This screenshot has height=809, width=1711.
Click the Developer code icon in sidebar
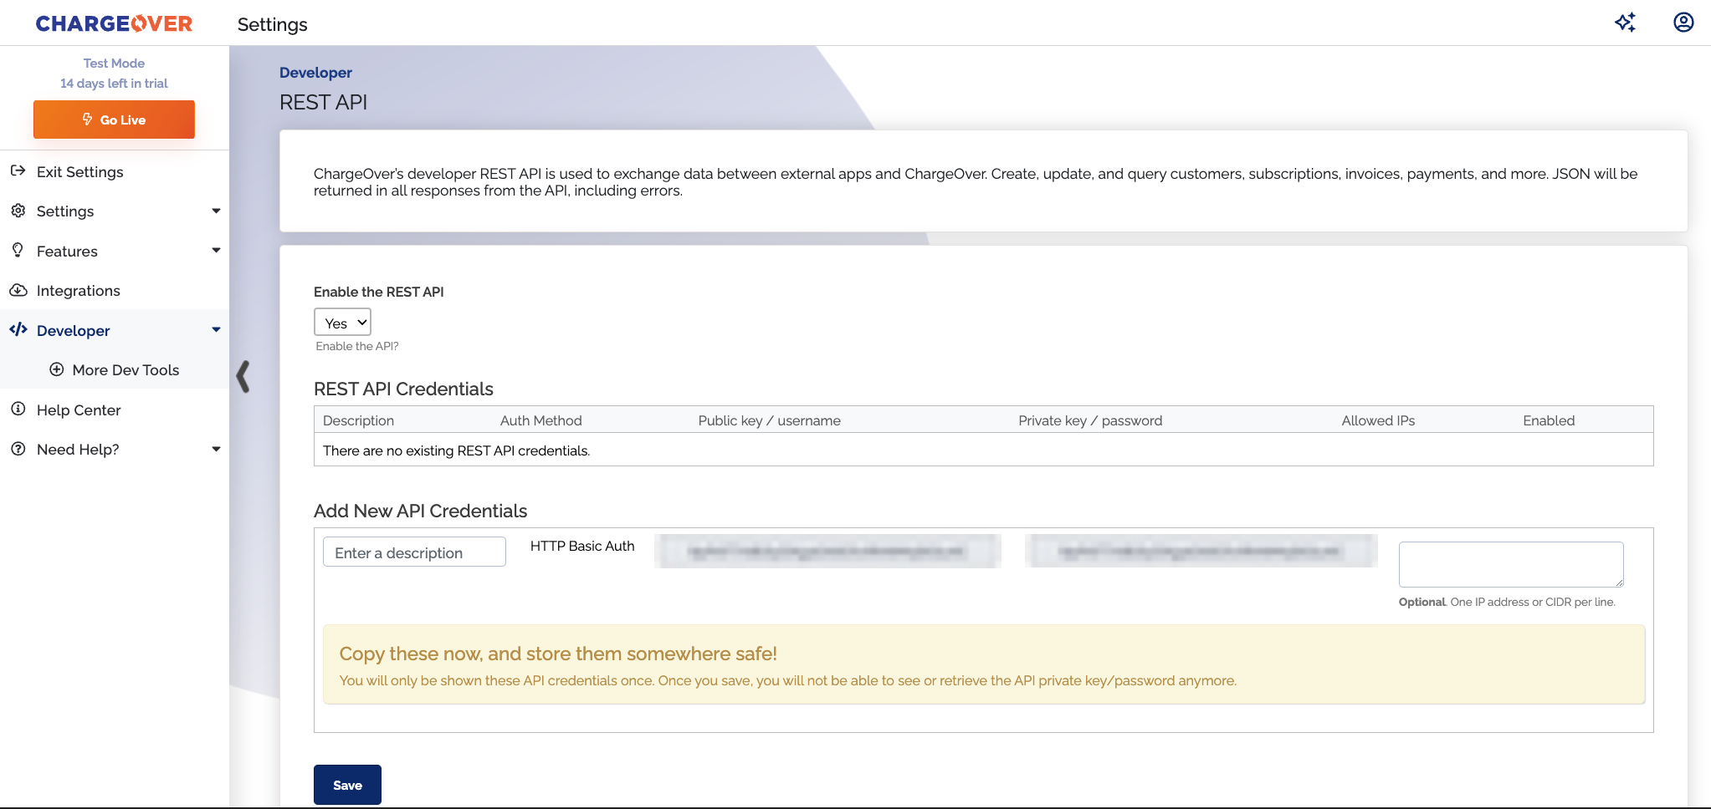click(x=18, y=329)
